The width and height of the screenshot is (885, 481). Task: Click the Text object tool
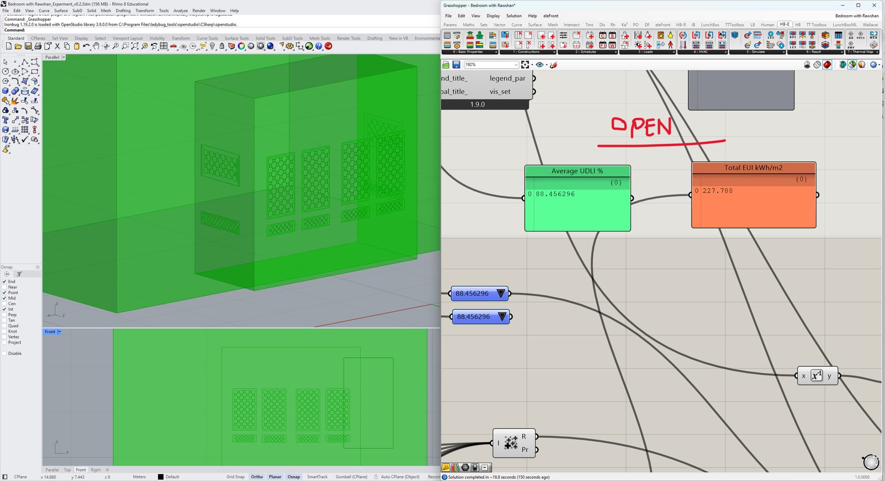click(6, 120)
